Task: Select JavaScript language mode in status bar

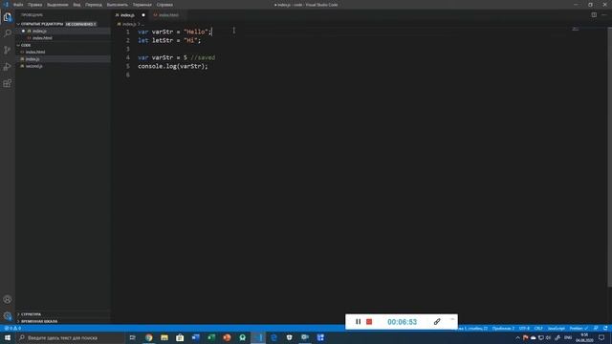Action: 557,329
